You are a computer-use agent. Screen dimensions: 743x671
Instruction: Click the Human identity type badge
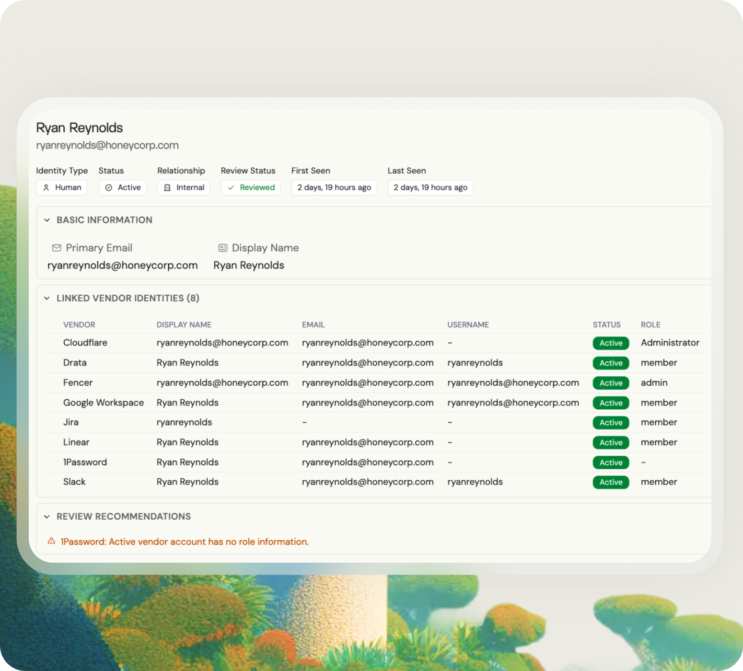tap(62, 187)
